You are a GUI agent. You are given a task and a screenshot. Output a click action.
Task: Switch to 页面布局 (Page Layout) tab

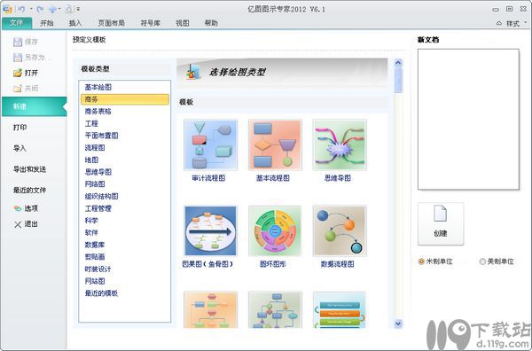click(x=112, y=23)
